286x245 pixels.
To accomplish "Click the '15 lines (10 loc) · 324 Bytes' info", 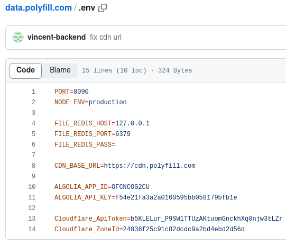I will tap(137, 70).
